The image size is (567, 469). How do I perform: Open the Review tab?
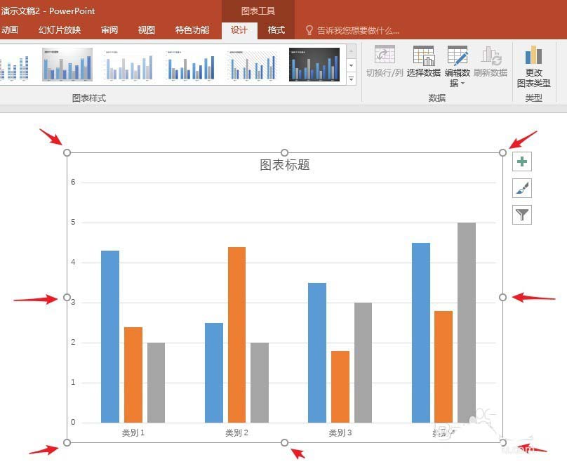pyautogui.click(x=109, y=30)
